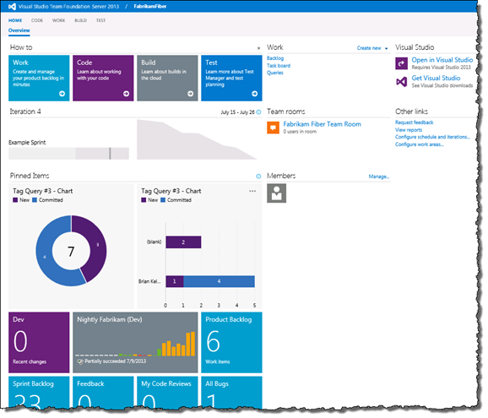Click the Request feedback link
The image size is (488, 418).
point(415,122)
